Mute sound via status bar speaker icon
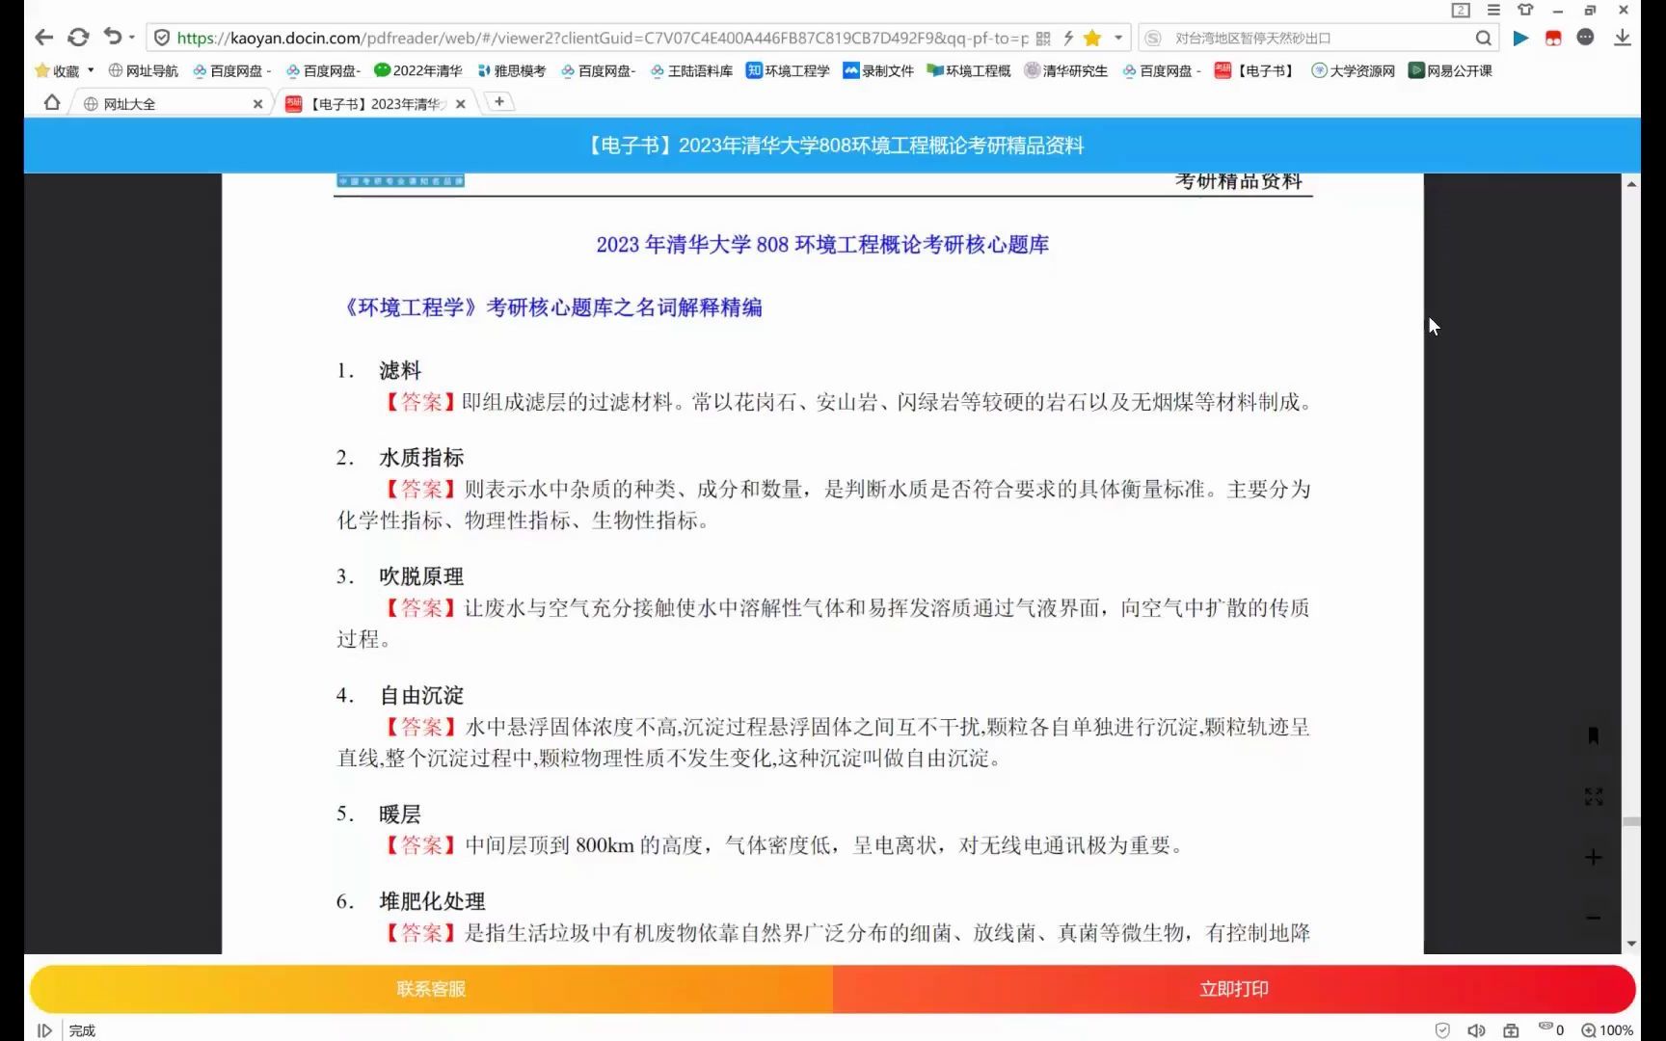This screenshot has width=1666, height=1041. click(1476, 1030)
